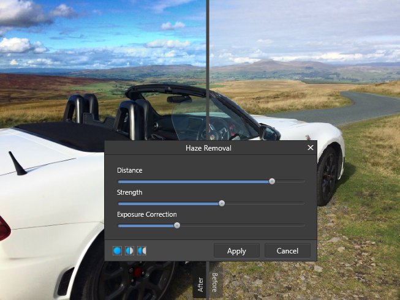The width and height of the screenshot is (400, 300).
Task: Click the Haze Removal title bar
Action: 211,148
